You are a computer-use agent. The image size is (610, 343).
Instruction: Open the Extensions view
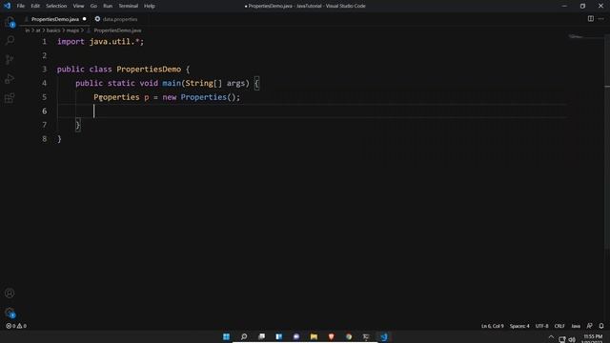[x=10, y=98]
